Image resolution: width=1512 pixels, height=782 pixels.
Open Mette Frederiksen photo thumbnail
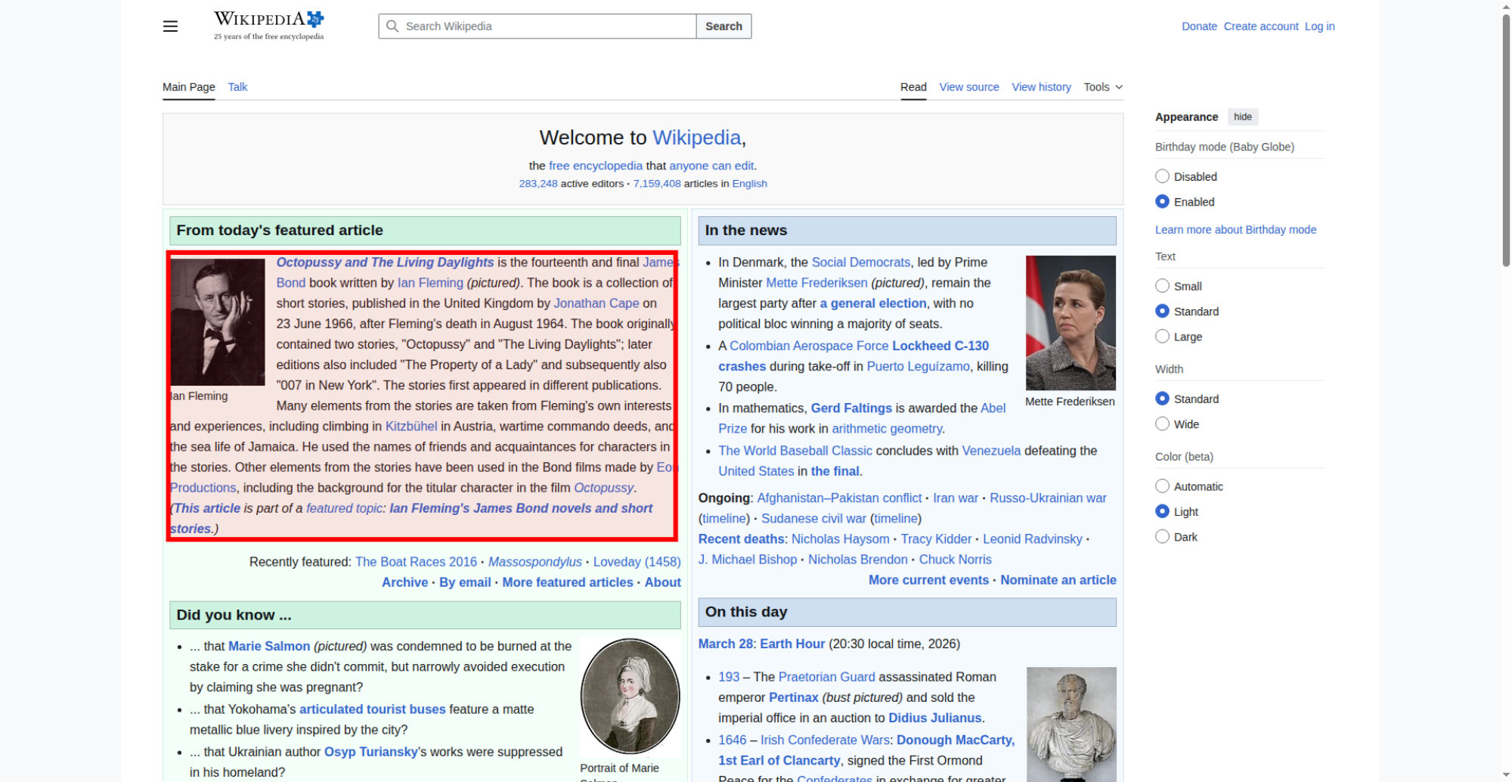pos(1070,323)
